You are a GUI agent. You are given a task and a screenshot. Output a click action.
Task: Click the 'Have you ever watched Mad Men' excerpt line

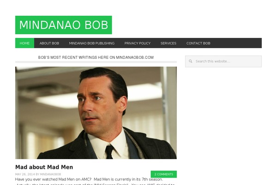pyautogui.click(x=89, y=179)
